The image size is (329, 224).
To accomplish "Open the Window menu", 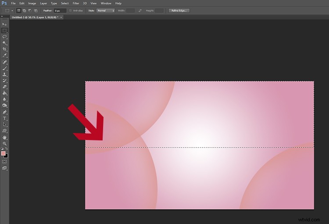I will [x=106, y=3].
